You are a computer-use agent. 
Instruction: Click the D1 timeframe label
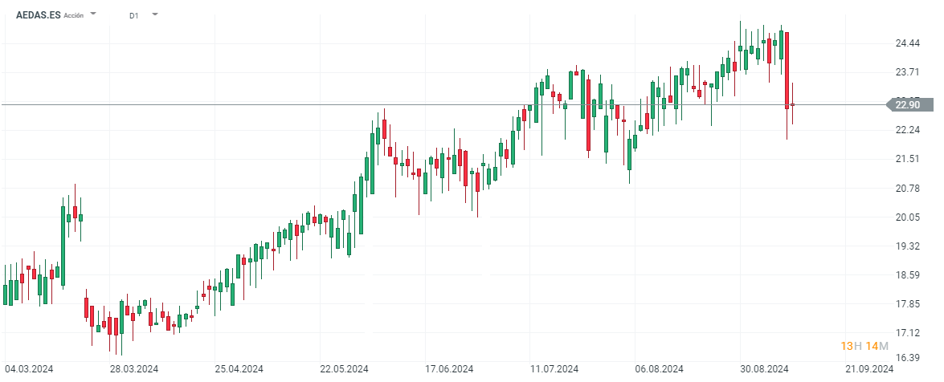coord(133,15)
